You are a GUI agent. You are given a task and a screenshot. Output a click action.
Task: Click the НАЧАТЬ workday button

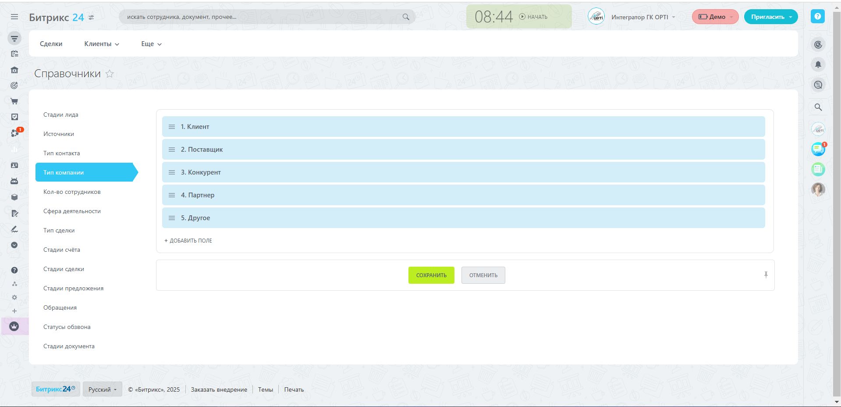(x=533, y=17)
